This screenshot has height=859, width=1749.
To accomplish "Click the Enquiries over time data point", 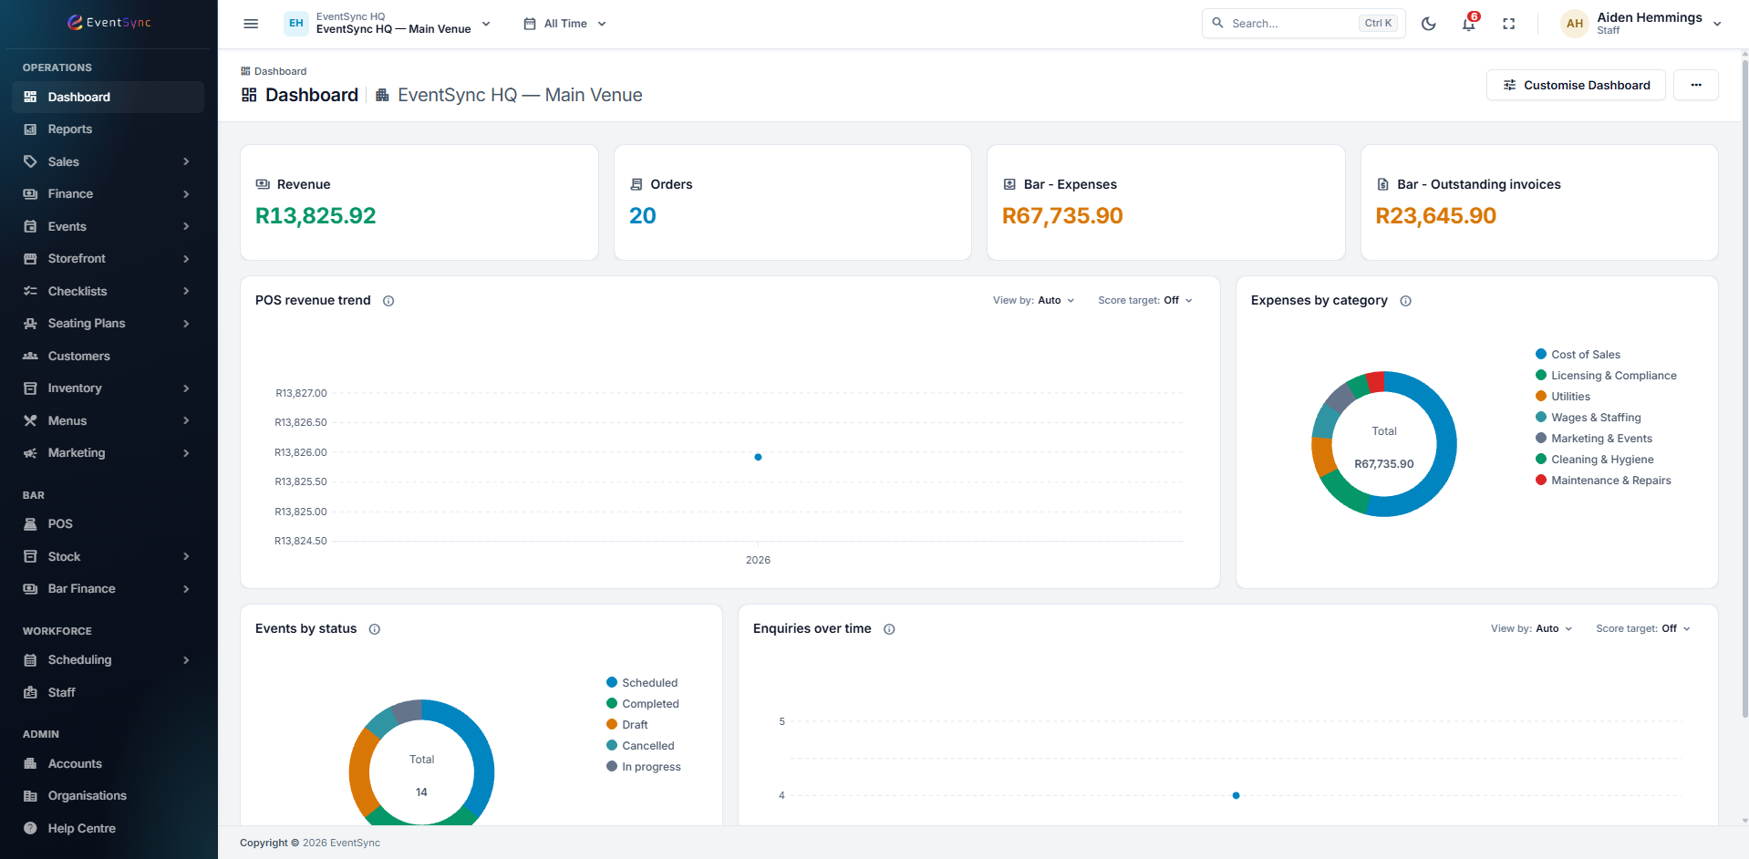I will tap(1236, 796).
